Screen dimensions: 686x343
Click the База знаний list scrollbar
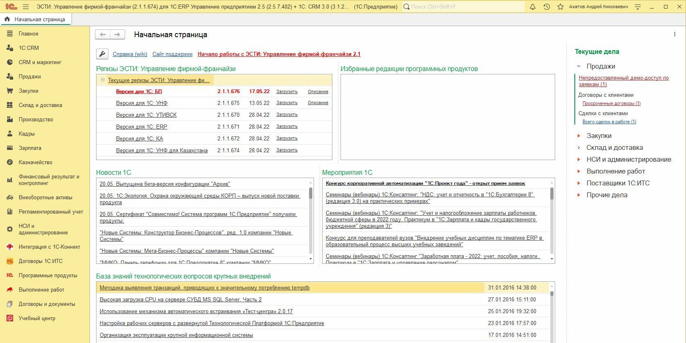click(x=552, y=312)
